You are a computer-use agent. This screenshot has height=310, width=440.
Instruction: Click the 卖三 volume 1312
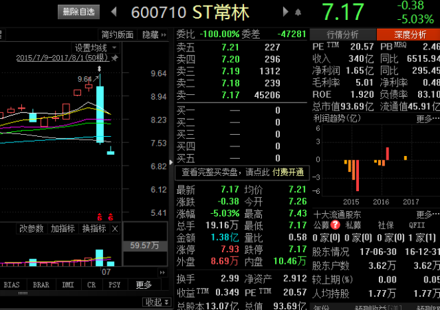point(269,71)
